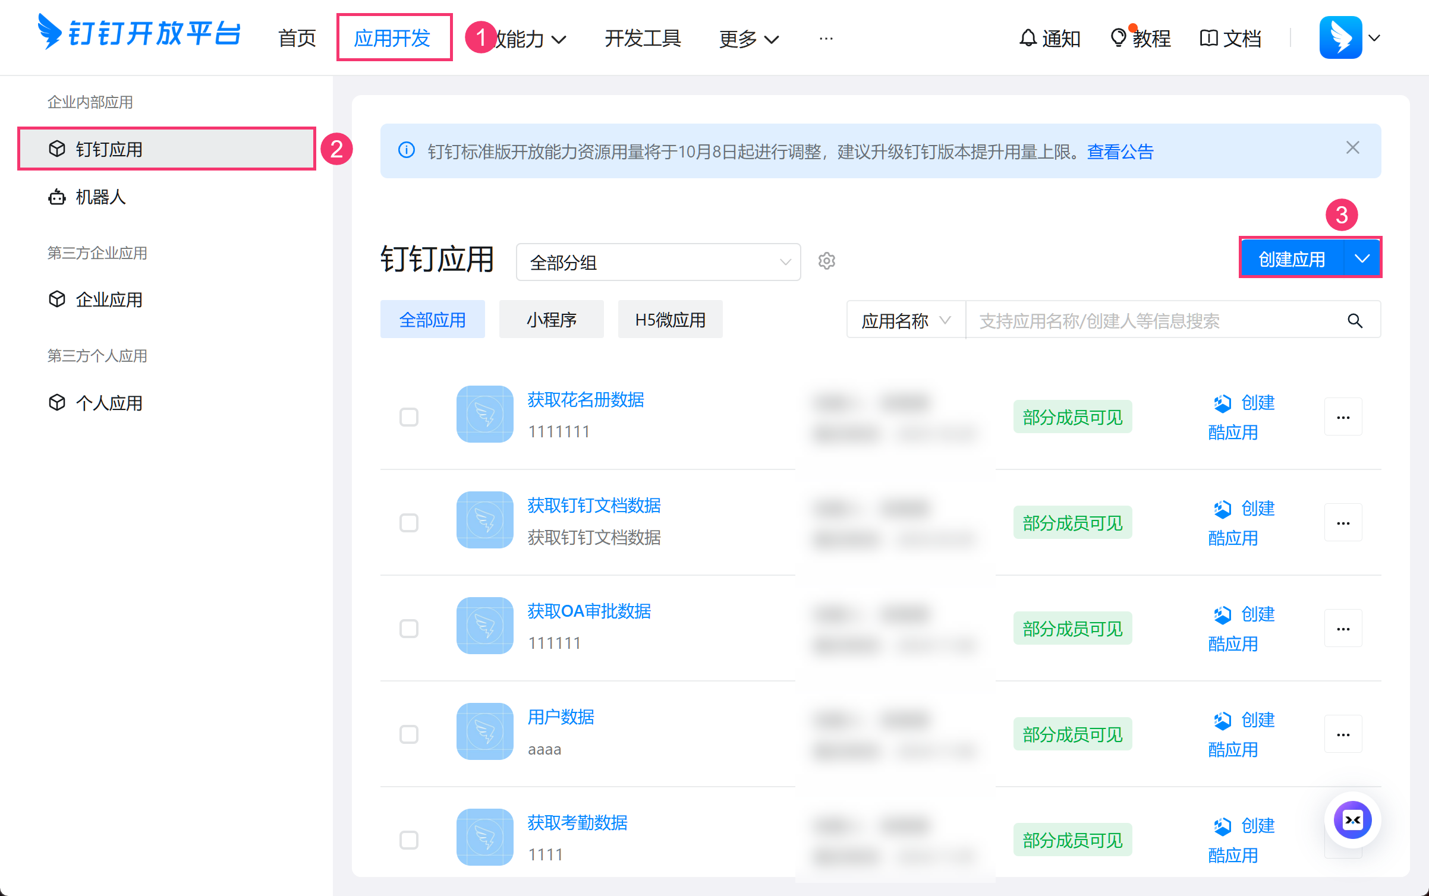
Task: Open the 应用名称 search type dropdown
Action: (905, 321)
